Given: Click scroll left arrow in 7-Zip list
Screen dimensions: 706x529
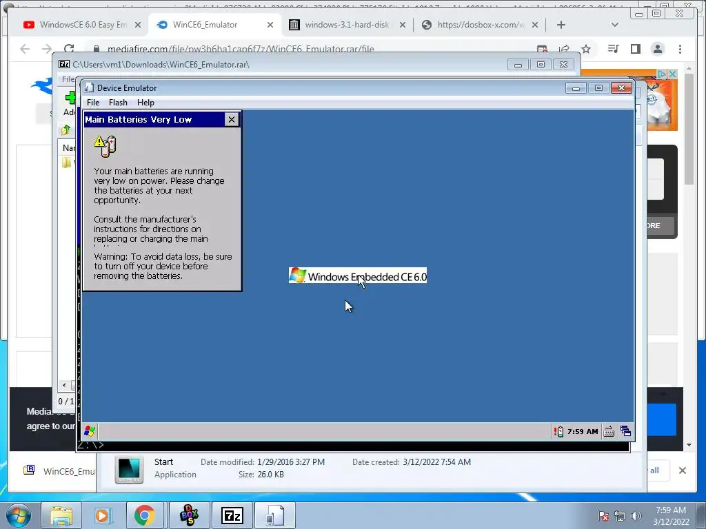Looking at the screenshot, I should (x=64, y=385).
